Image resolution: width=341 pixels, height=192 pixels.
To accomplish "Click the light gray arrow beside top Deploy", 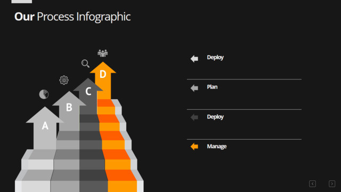I will coord(194,59).
